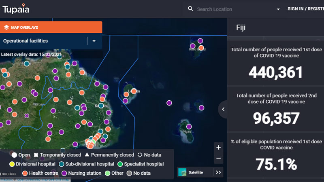The height and width of the screenshot is (182, 324).
Task: Click the Search Location input field
Action: (233, 9)
